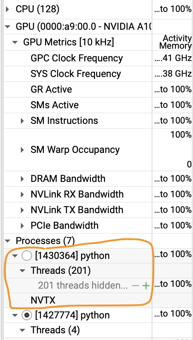This screenshot has width=193, height=340.
Task: Collapse the Processes (7) group
Action: 7,241
